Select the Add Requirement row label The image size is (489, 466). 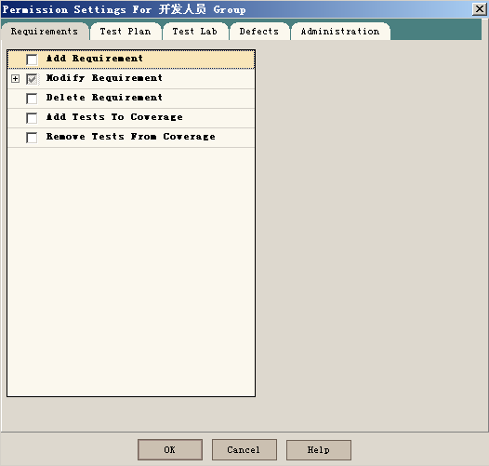[95, 59]
